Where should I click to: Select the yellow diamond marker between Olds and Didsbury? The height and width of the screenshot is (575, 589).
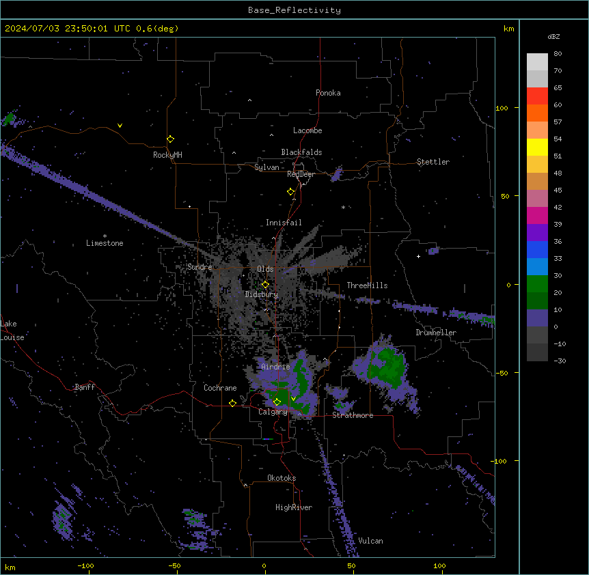(x=266, y=285)
